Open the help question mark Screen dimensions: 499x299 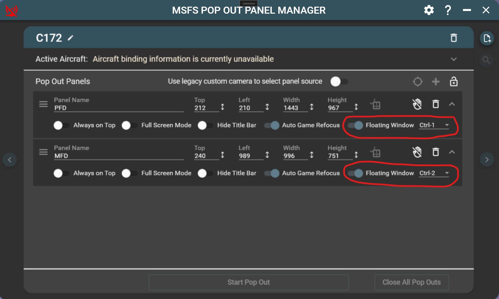click(x=448, y=10)
